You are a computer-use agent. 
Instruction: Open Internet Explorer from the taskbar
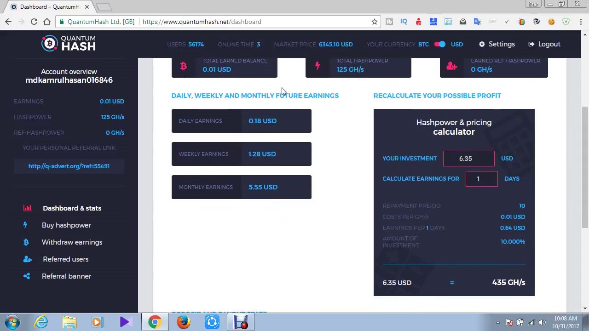coord(41,322)
